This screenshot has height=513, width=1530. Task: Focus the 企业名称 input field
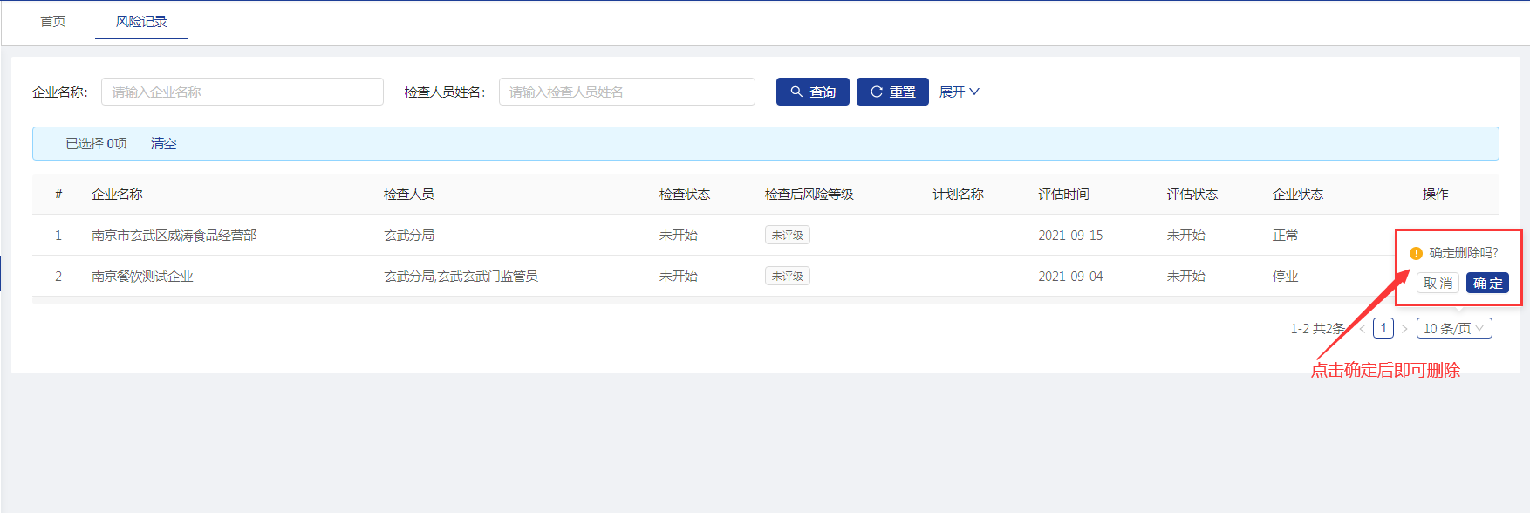242,92
